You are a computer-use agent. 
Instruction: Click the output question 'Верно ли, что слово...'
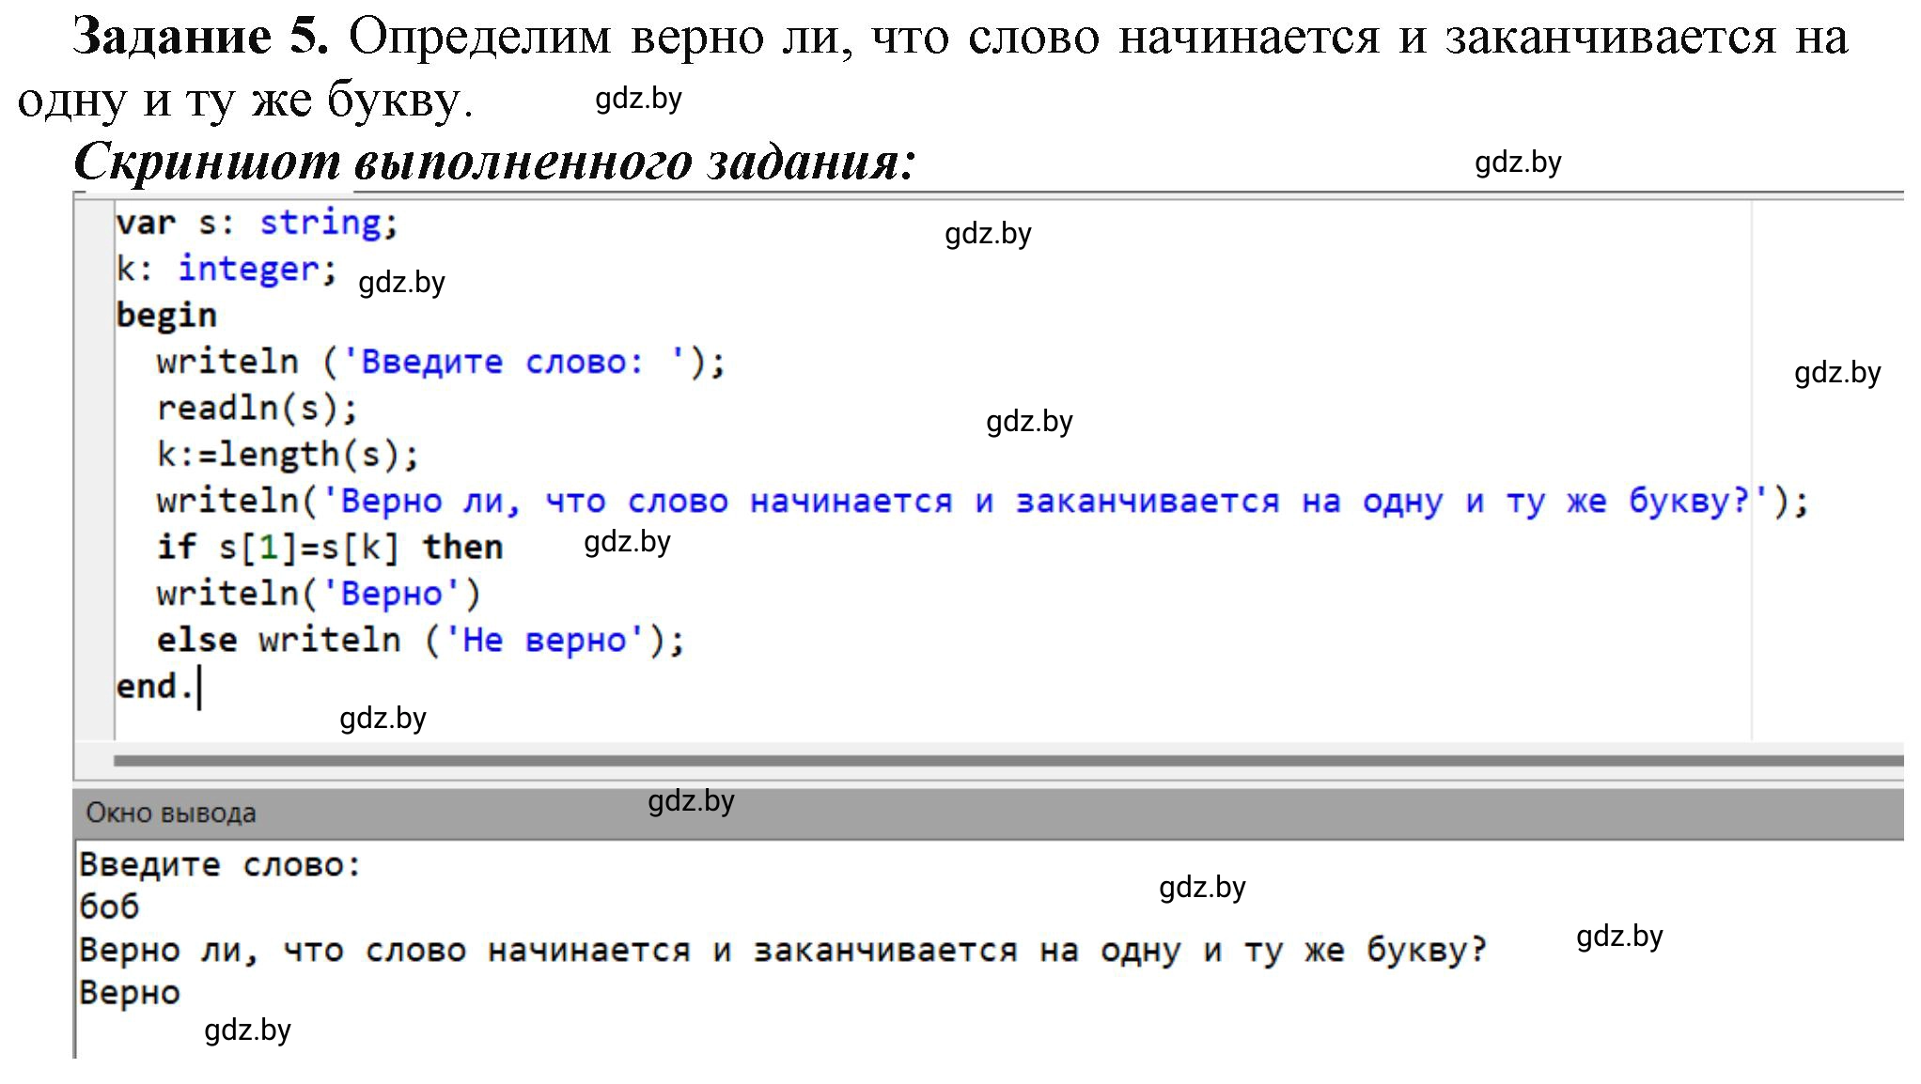coord(783,950)
